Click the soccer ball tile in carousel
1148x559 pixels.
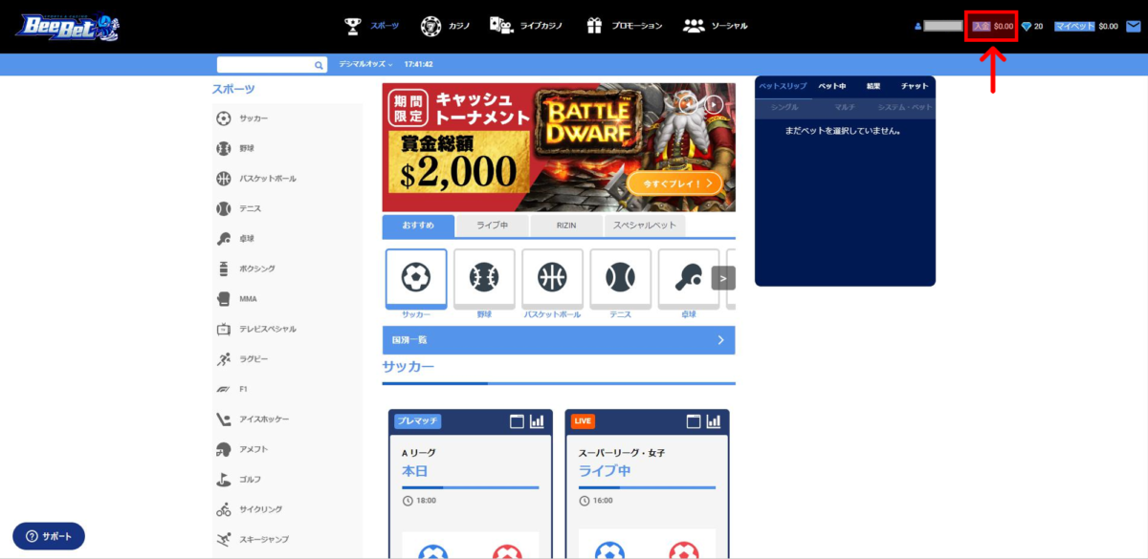(x=416, y=279)
